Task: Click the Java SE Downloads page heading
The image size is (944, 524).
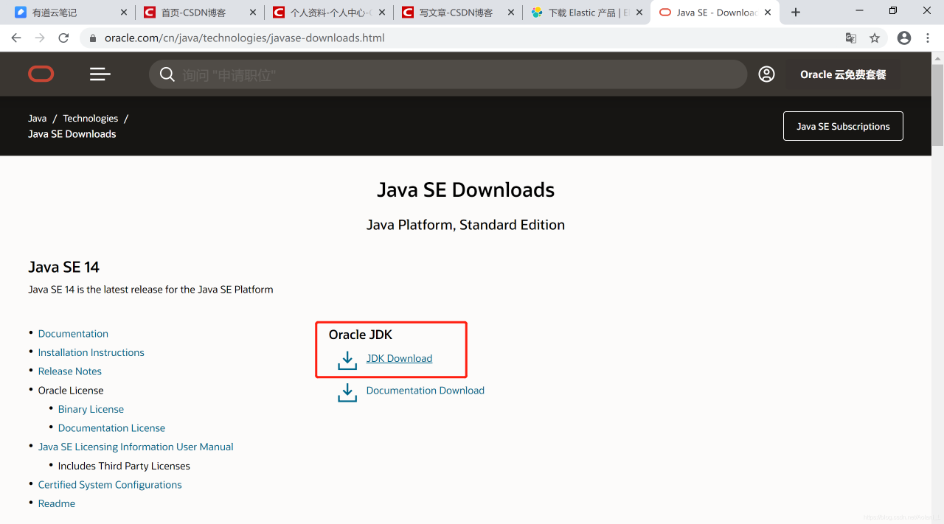Action: pos(465,189)
